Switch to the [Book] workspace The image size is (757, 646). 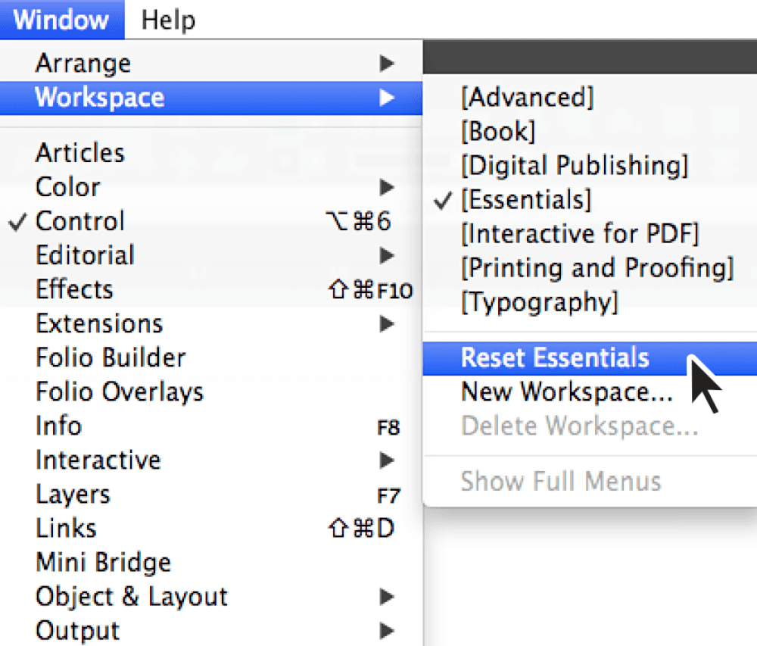[498, 131]
